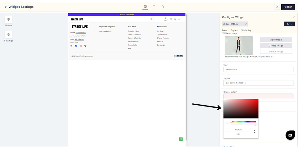Edit widget name with pencil icon

tap(246, 24)
